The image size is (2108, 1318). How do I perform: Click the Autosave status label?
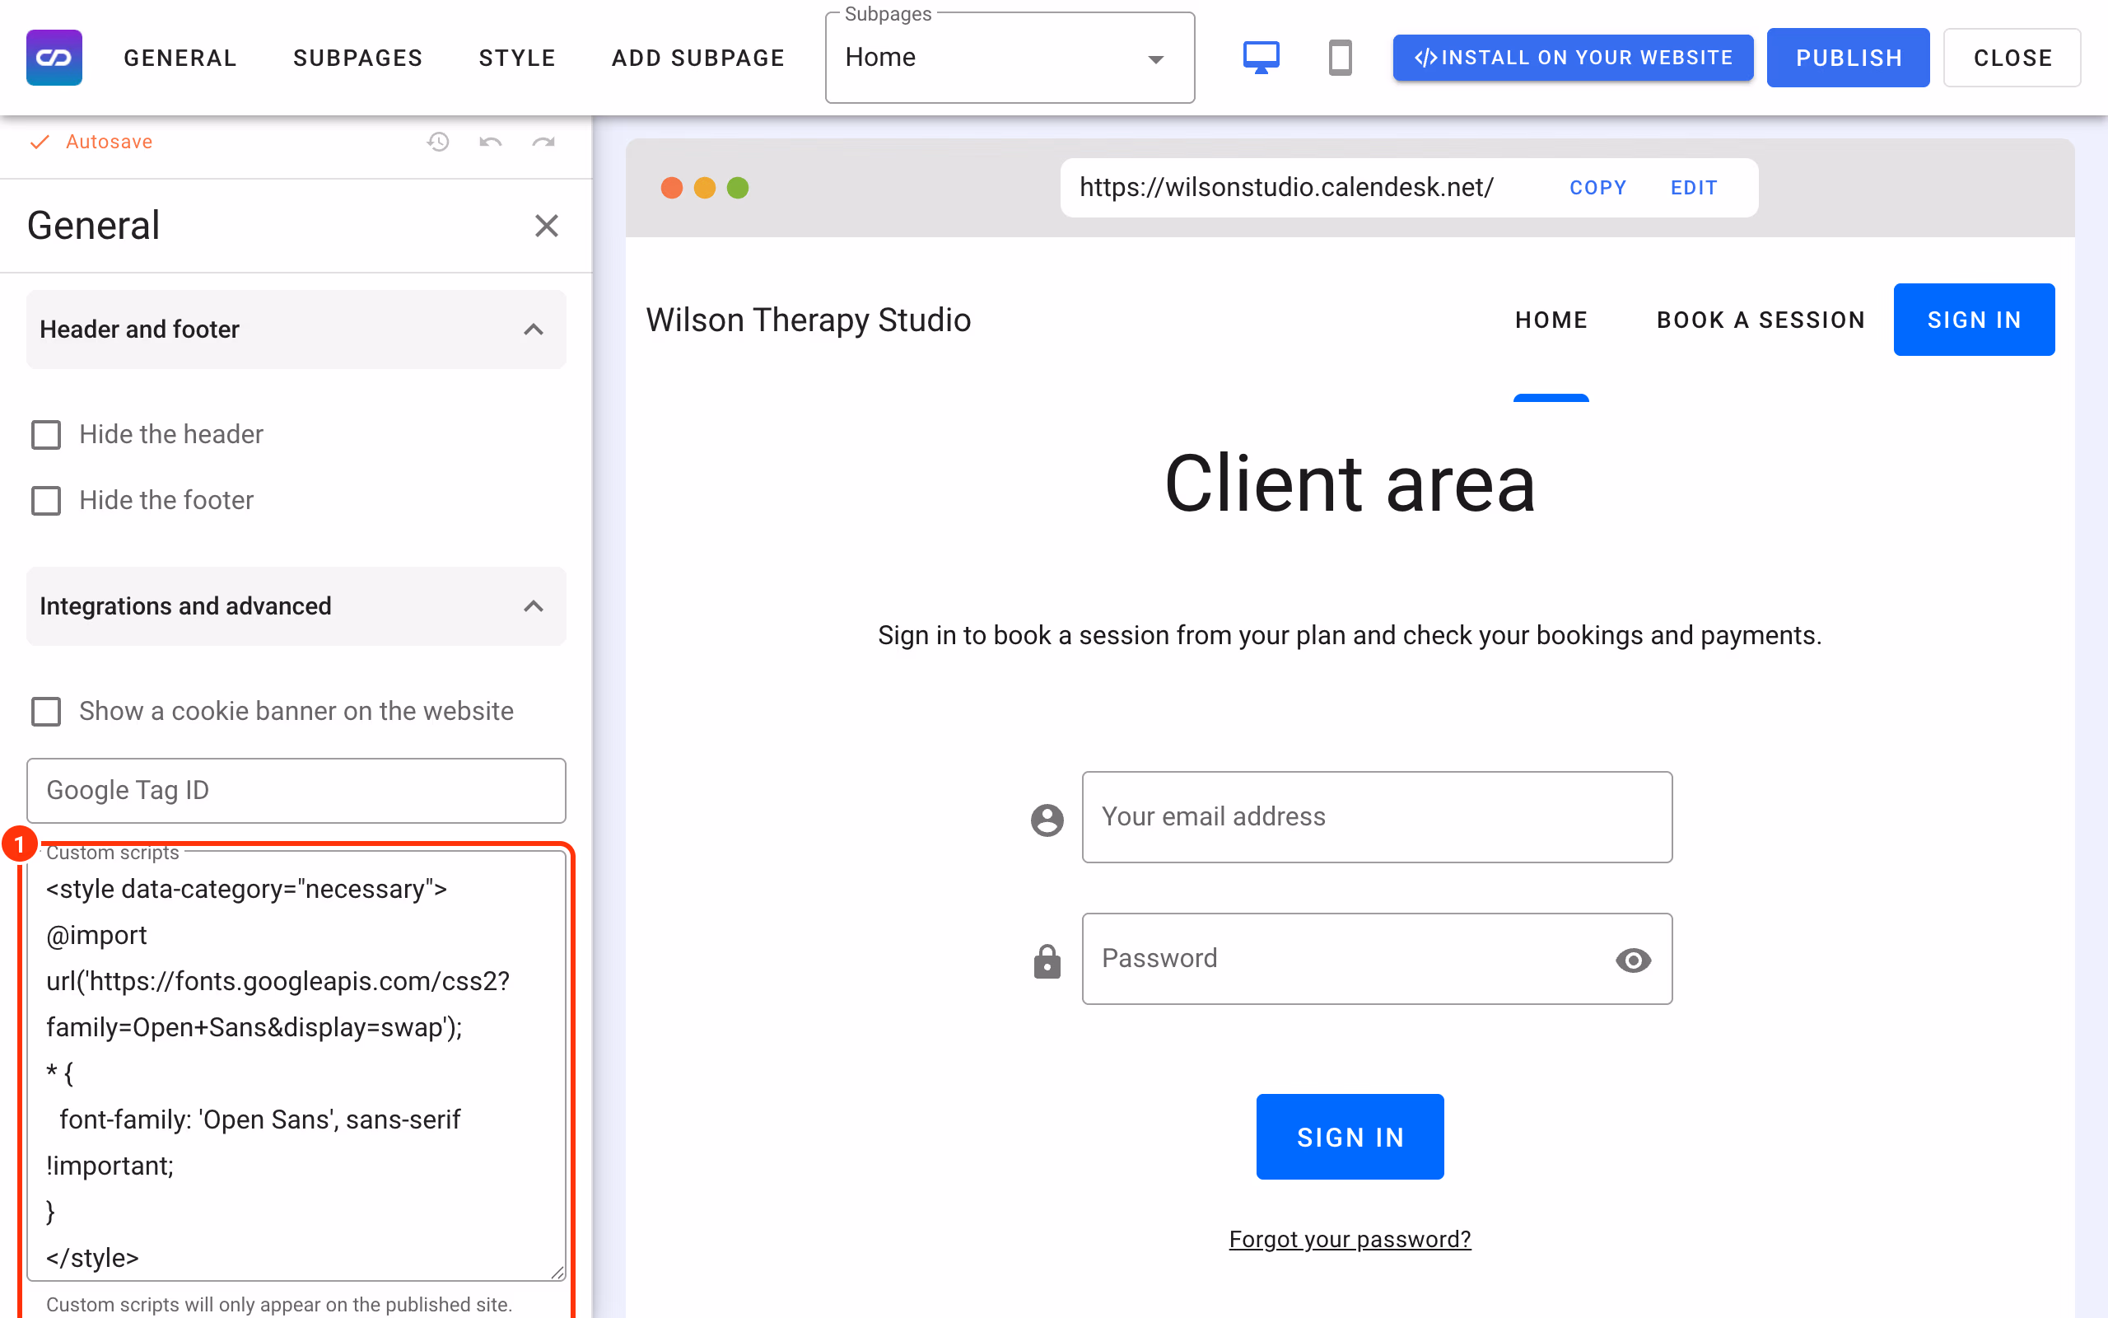click(109, 141)
